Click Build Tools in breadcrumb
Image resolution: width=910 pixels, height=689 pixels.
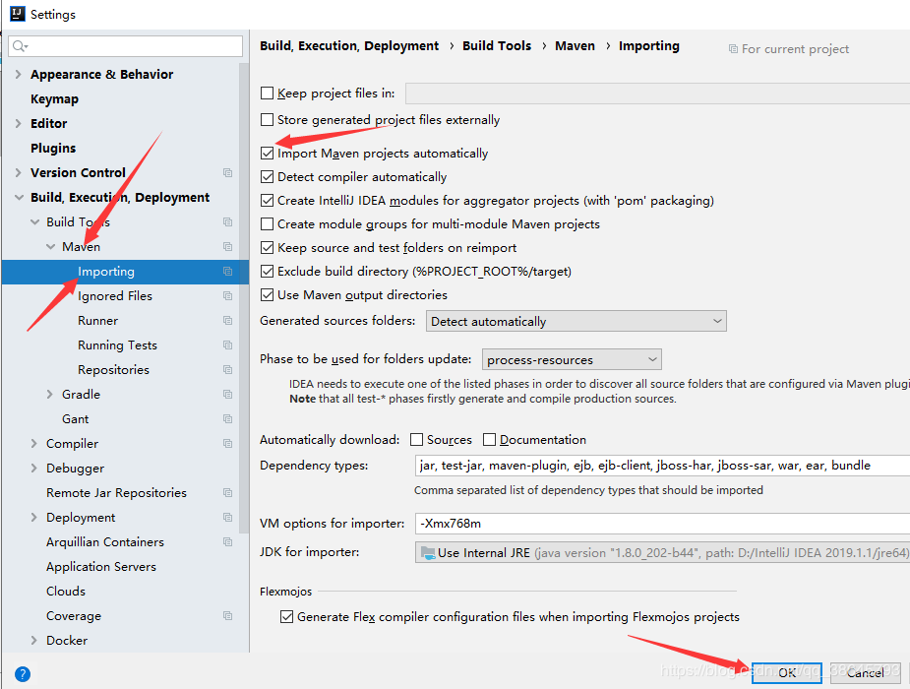click(x=497, y=46)
